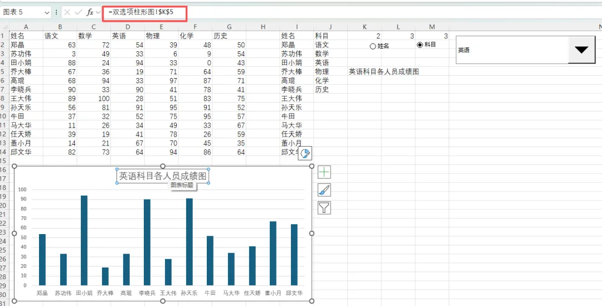
Task: Click the 100 value axis label
Action: click(22, 190)
